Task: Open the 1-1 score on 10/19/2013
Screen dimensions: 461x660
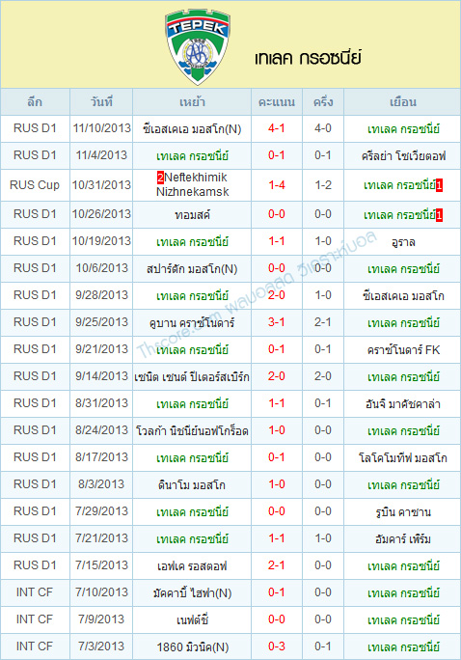Action: tap(277, 241)
